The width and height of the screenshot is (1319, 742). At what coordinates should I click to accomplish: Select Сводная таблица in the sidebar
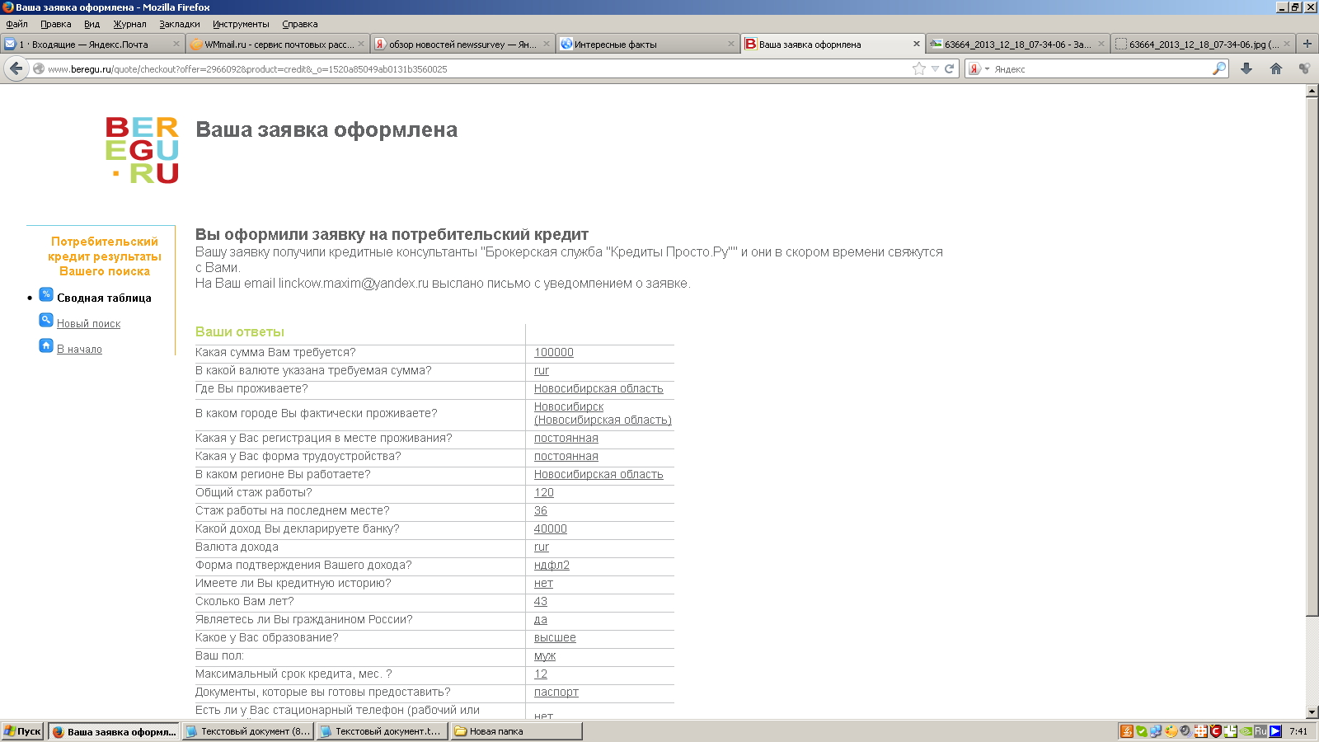(104, 298)
